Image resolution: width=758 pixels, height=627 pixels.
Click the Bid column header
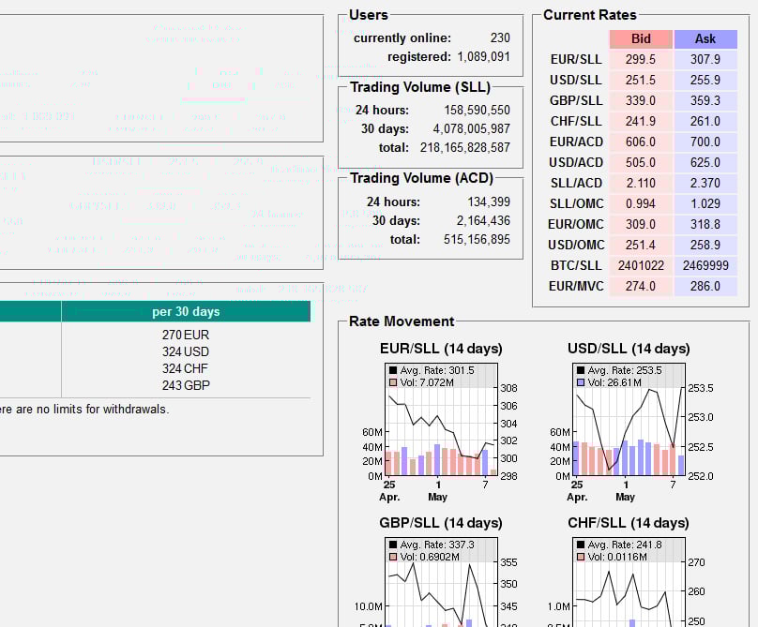(641, 38)
